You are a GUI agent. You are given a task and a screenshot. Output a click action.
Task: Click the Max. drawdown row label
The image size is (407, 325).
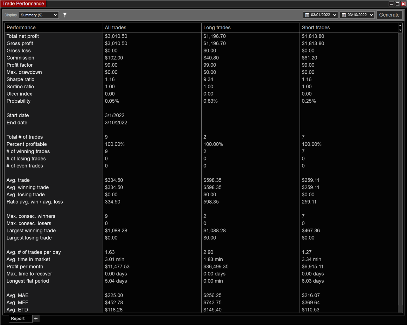point(24,72)
